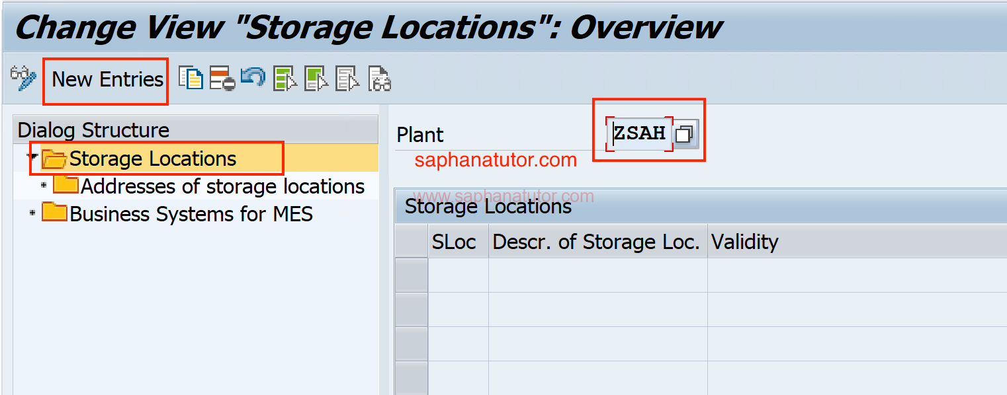The width and height of the screenshot is (1007, 395).
Task: Click the select-all corner cell of table
Action: tap(412, 242)
